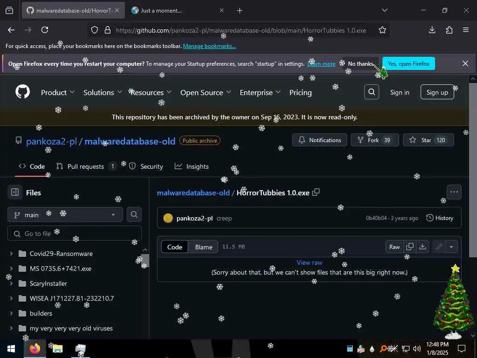Expand the ScaryInstaller folder
The image size is (477, 358).
pyautogui.click(x=11, y=283)
